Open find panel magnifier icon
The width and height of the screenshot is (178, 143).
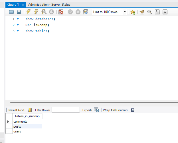pyautogui.click(x=149, y=12)
